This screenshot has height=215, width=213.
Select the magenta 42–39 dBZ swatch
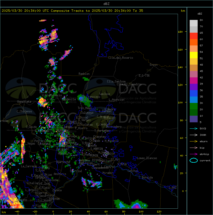click(194, 80)
